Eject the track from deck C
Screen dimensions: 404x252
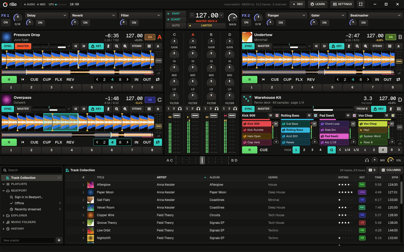point(158,109)
